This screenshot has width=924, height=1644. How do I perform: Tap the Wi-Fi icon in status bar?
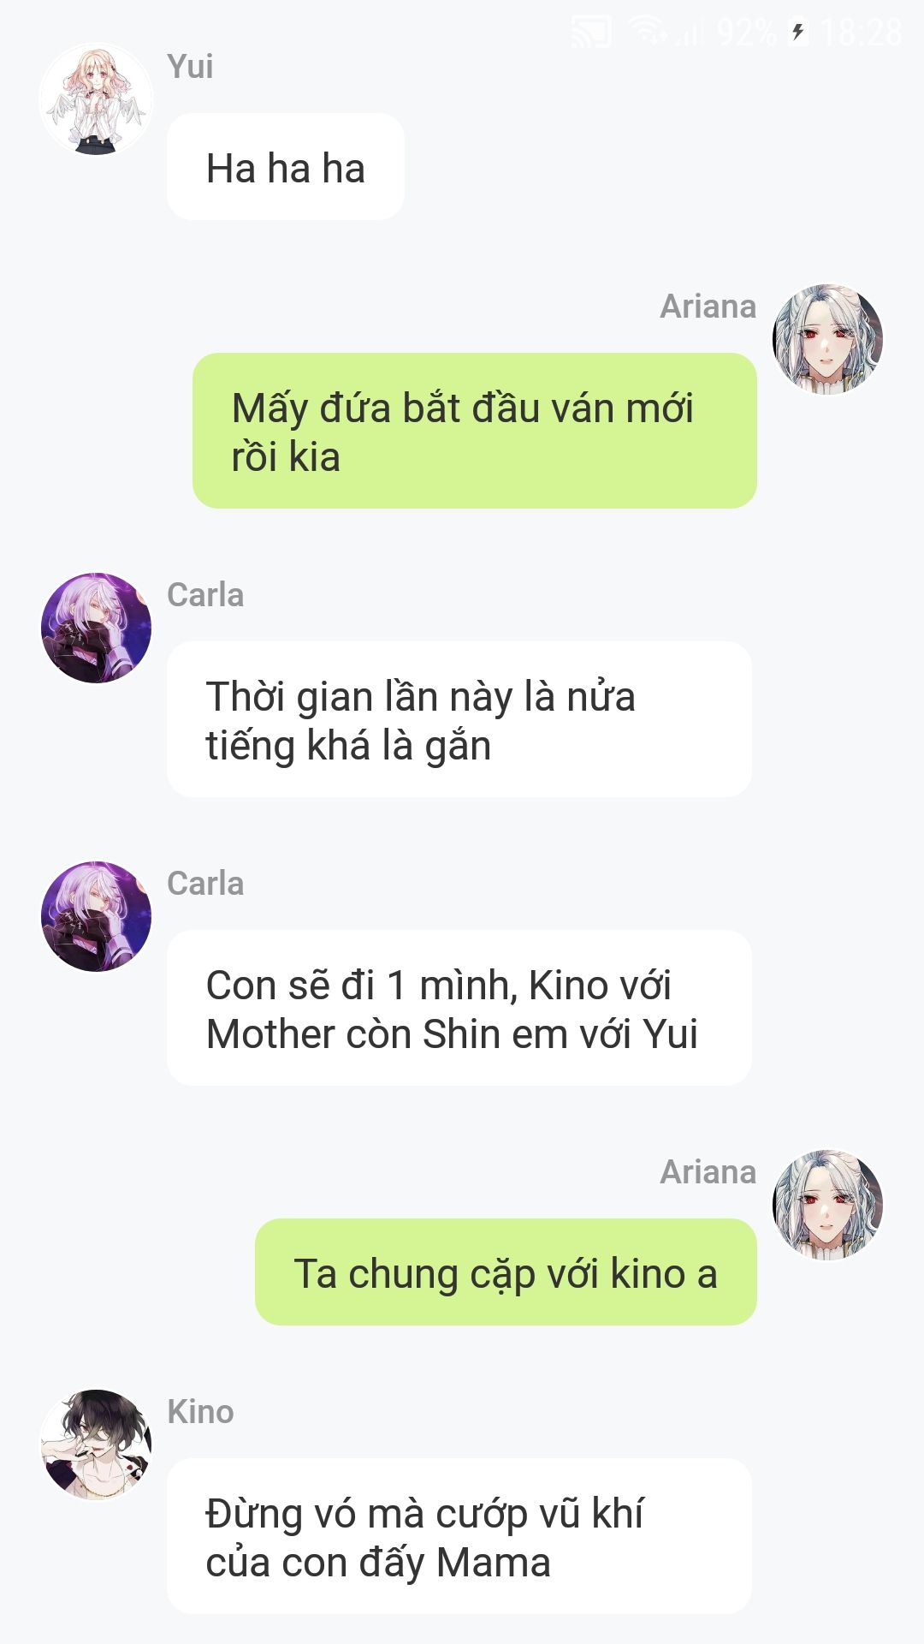pyautogui.click(x=648, y=33)
